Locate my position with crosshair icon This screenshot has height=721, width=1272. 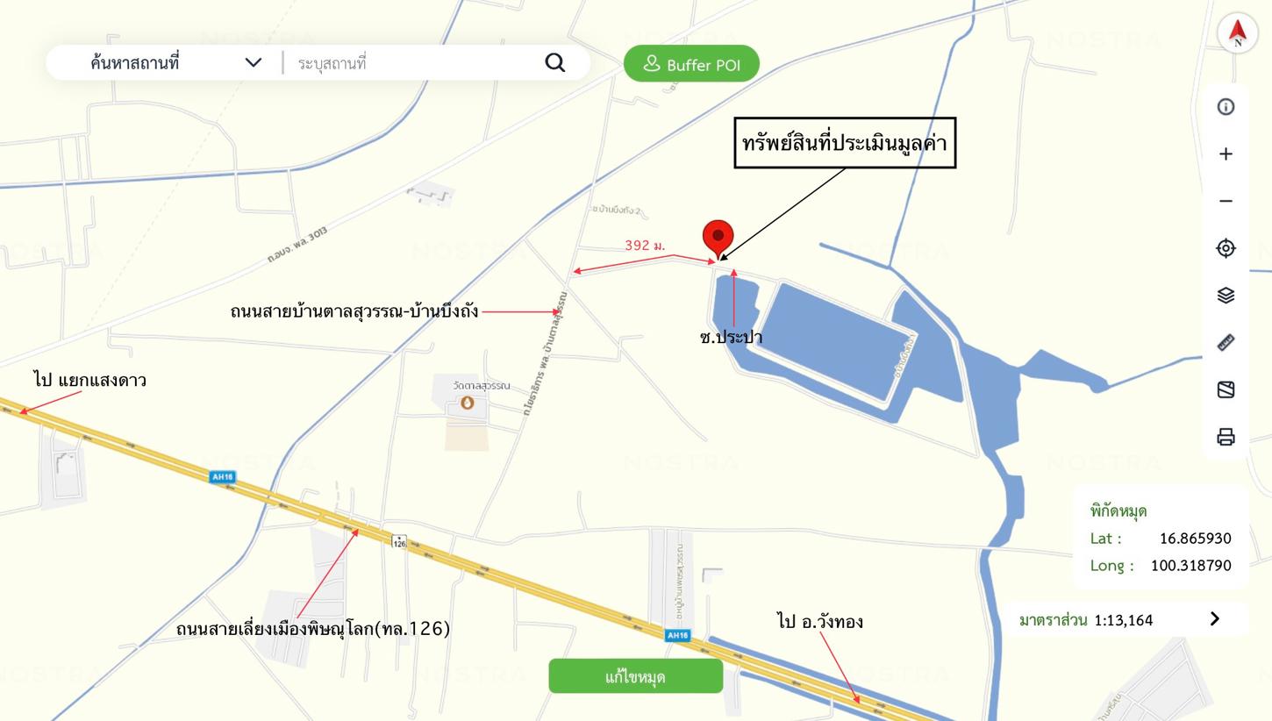coord(1226,248)
